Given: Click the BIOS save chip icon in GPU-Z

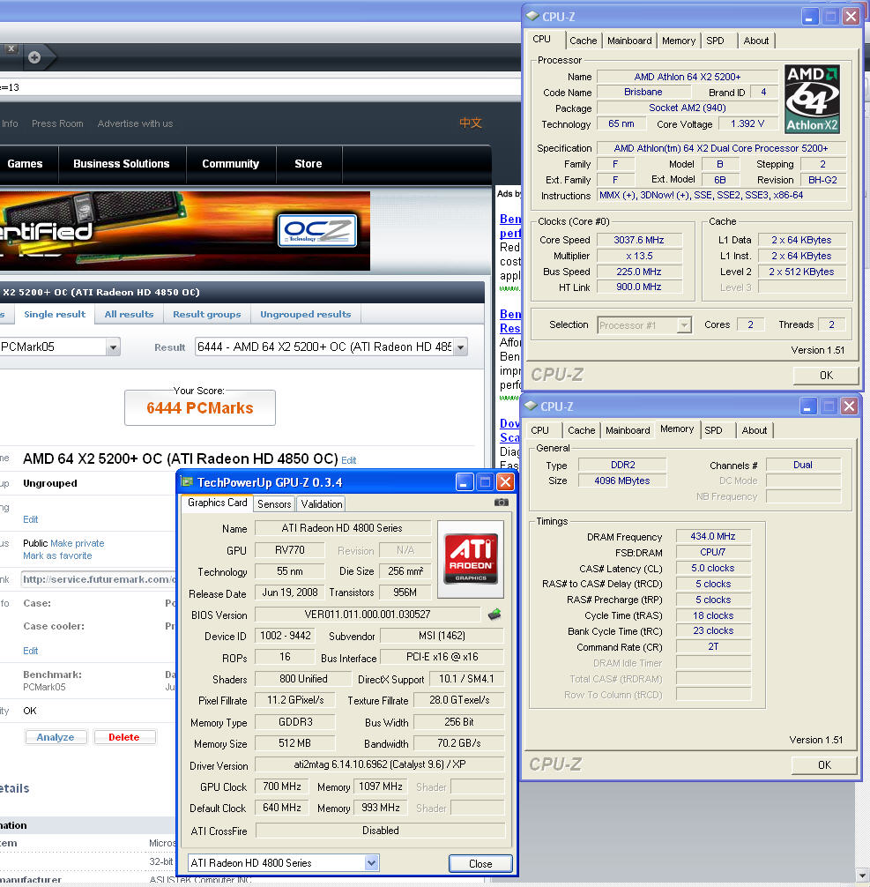Looking at the screenshot, I should click(x=494, y=615).
